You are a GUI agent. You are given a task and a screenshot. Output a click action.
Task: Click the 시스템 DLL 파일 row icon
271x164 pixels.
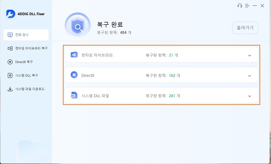(74, 95)
